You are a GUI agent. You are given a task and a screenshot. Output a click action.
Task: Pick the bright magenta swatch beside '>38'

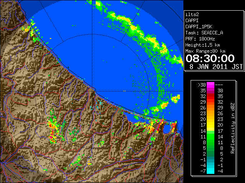[x=211, y=85]
